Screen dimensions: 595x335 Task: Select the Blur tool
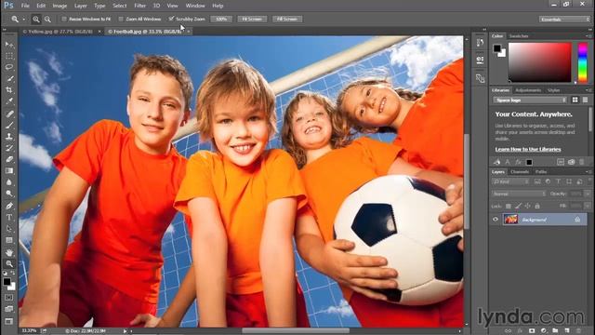(9, 182)
